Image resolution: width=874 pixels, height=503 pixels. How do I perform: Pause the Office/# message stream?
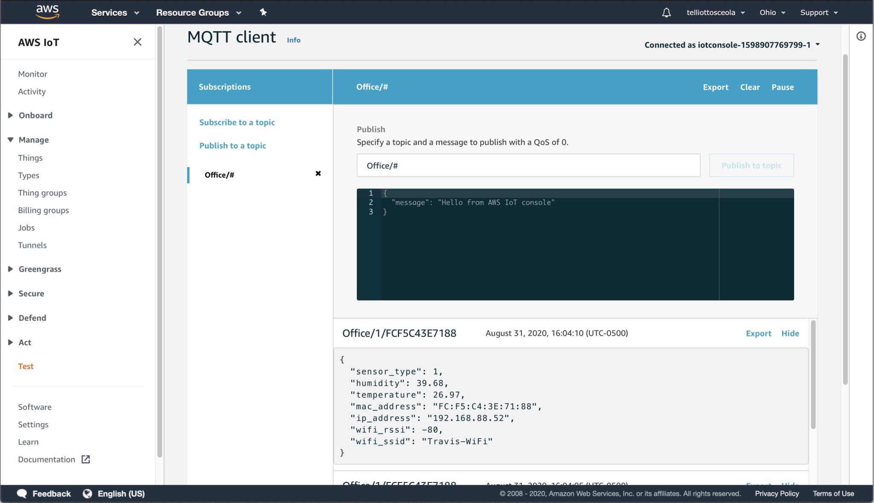(782, 87)
